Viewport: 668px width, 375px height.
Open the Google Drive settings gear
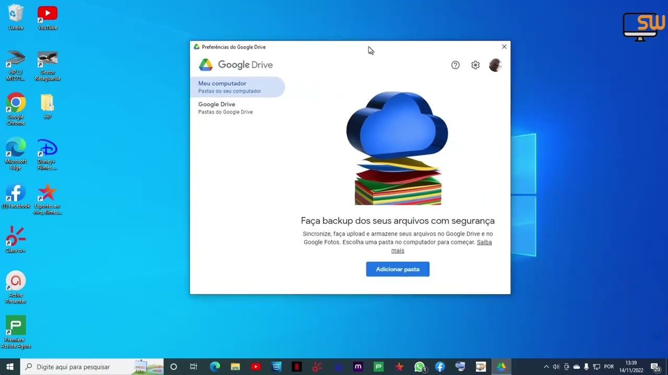pyautogui.click(x=475, y=65)
